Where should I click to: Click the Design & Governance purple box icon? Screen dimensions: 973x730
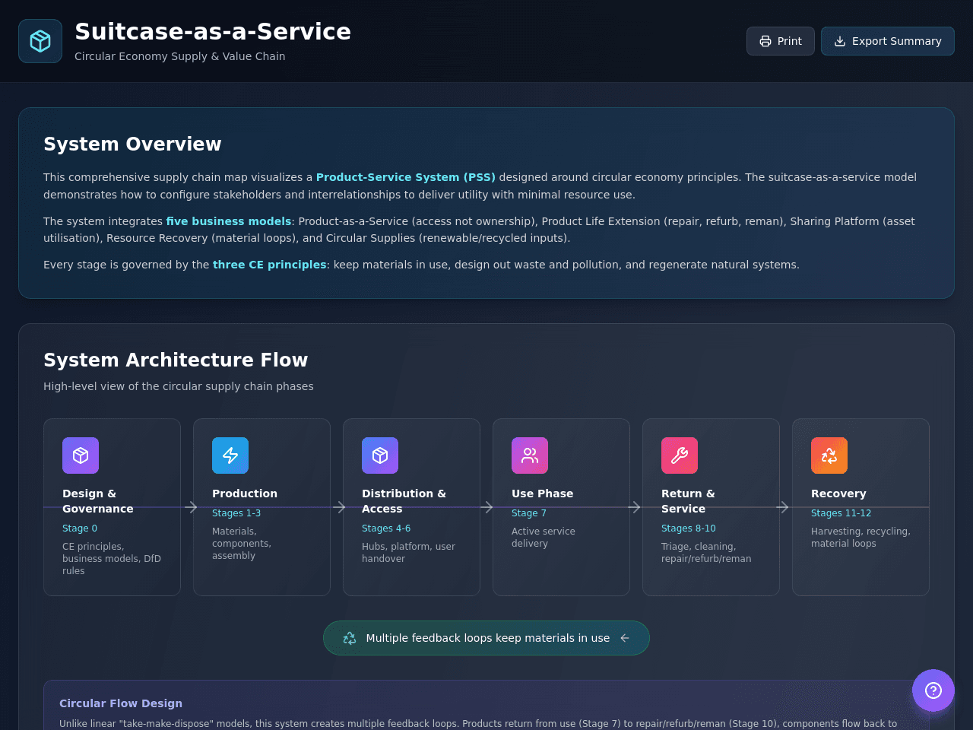pyautogui.click(x=81, y=455)
